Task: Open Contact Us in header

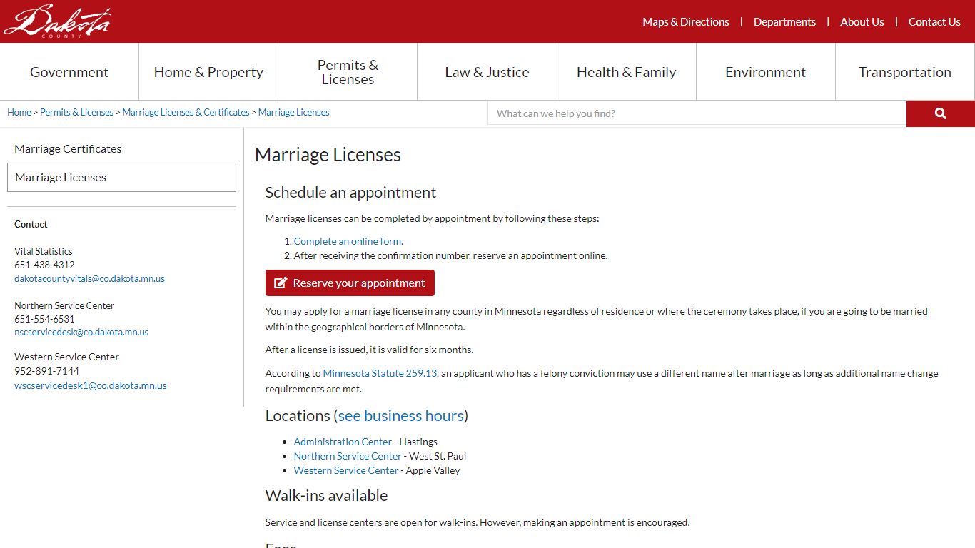Action: (934, 22)
